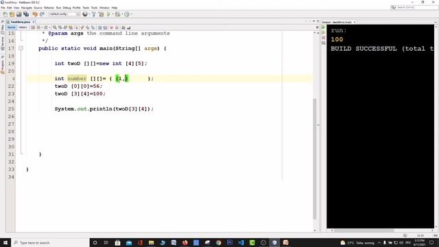Open dropdown arrow next to Debug Project

122,14
